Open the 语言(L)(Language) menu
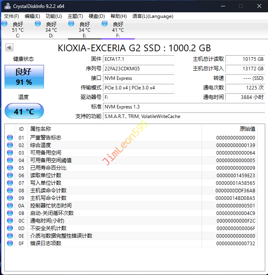 pyautogui.click(x=153, y=16)
